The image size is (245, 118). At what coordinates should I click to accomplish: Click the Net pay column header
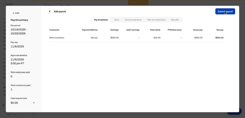pyautogui.click(x=220, y=30)
